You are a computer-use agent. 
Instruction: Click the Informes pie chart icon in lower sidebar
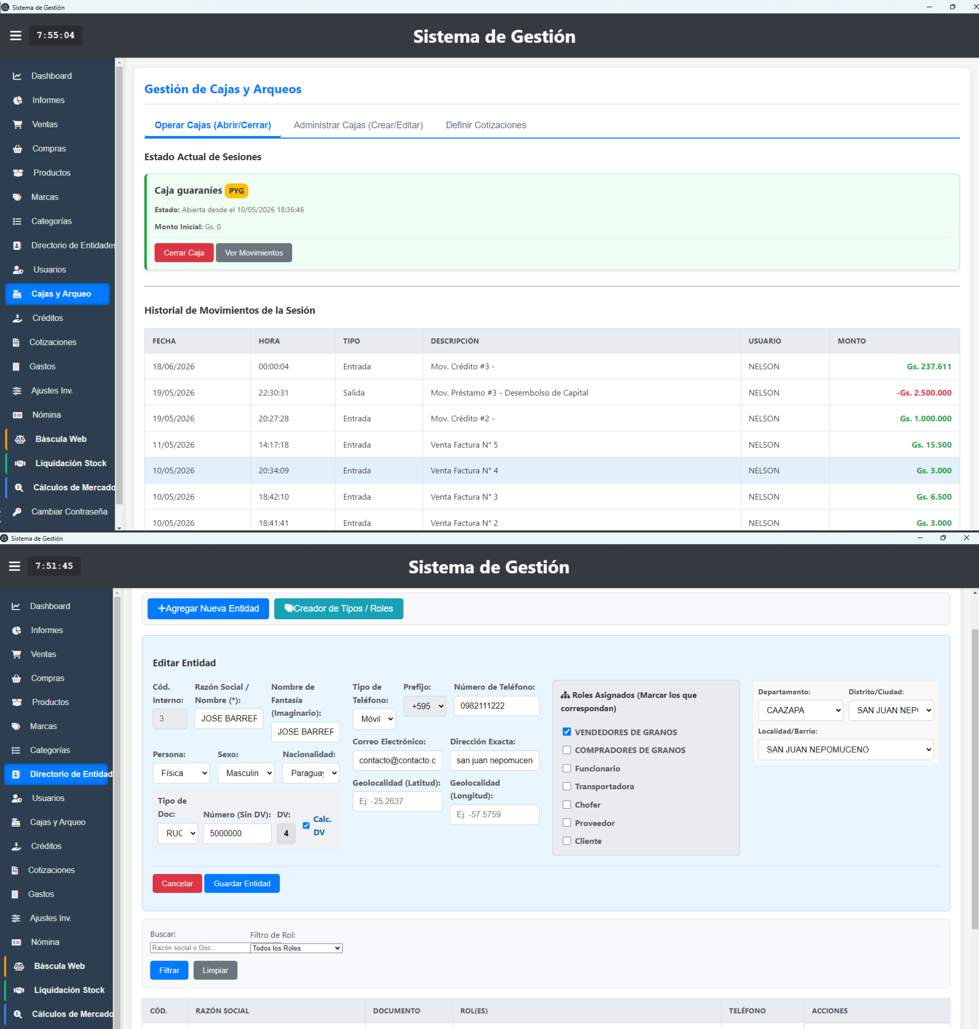[x=17, y=631]
